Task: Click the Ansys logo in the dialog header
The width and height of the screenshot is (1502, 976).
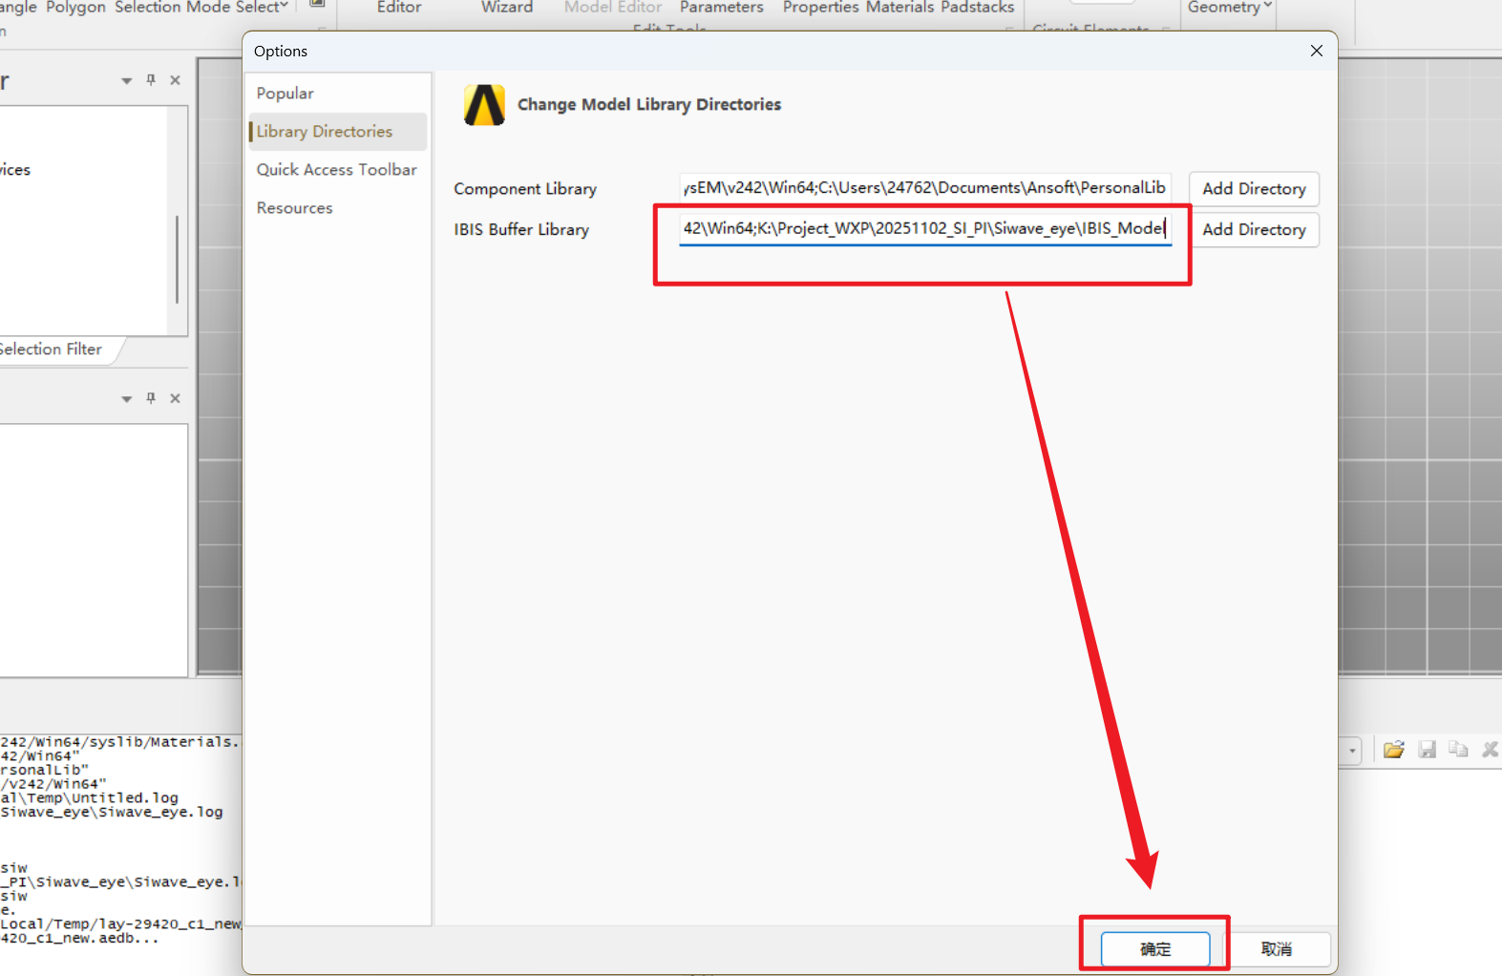Action: pos(484,105)
